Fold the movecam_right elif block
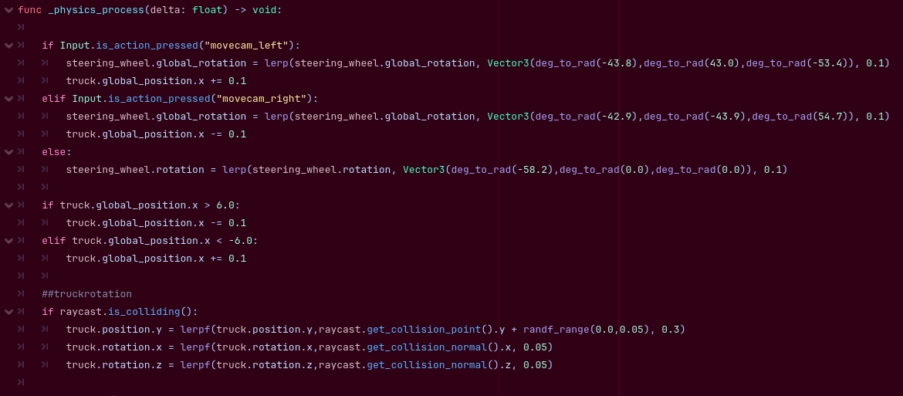This screenshot has width=903, height=396. tap(8, 99)
